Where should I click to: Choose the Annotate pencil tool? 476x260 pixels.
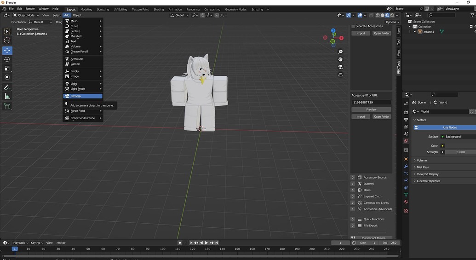coord(7,87)
